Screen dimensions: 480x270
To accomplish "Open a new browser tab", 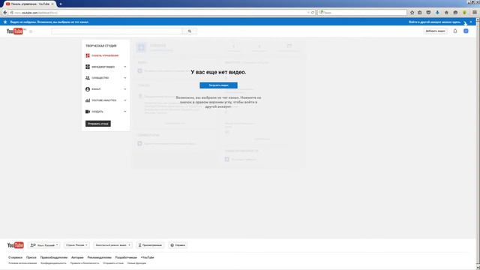I will point(61,4).
